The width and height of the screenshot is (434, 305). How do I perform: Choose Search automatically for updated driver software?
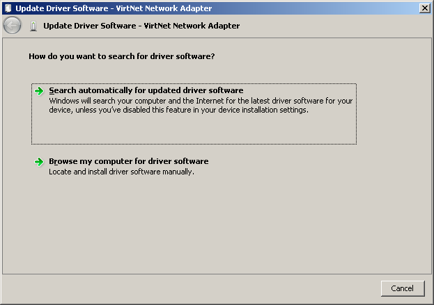(x=194, y=114)
